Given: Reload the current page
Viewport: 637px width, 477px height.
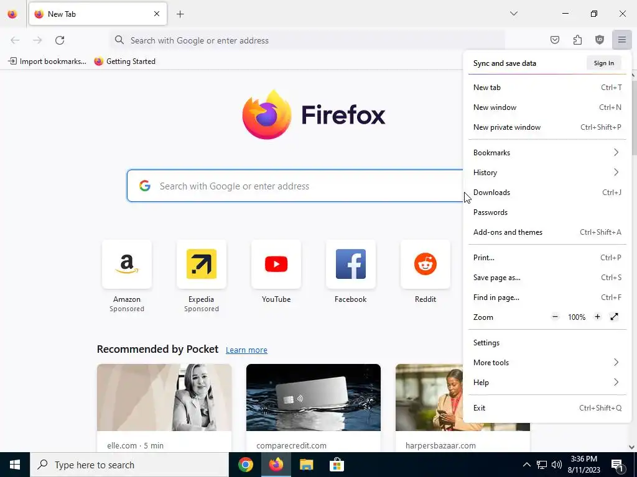Looking at the screenshot, I should [x=60, y=40].
